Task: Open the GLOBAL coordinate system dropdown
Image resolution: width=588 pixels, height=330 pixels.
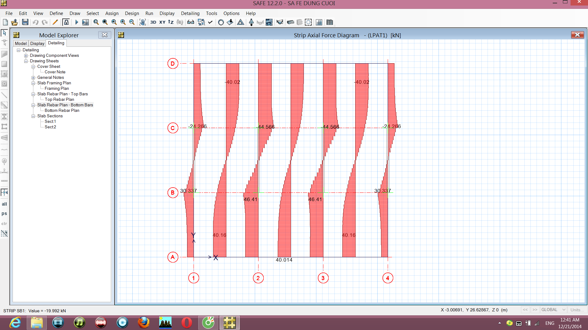Action: (x=553, y=310)
